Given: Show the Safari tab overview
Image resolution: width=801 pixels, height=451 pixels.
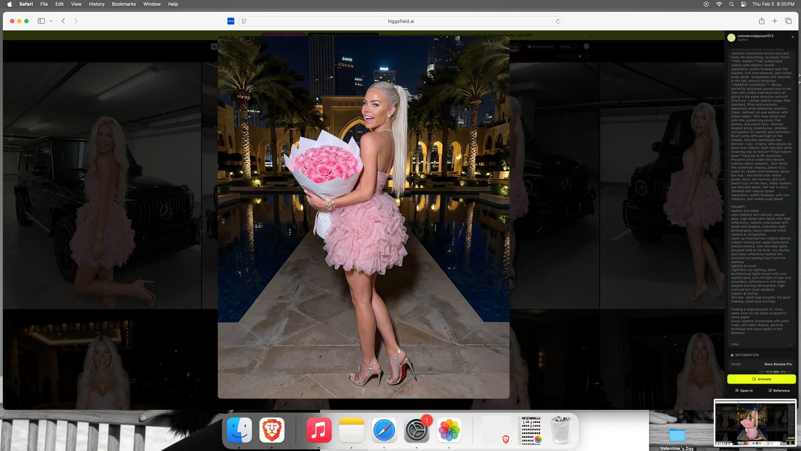Looking at the screenshot, I should coord(788,21).
